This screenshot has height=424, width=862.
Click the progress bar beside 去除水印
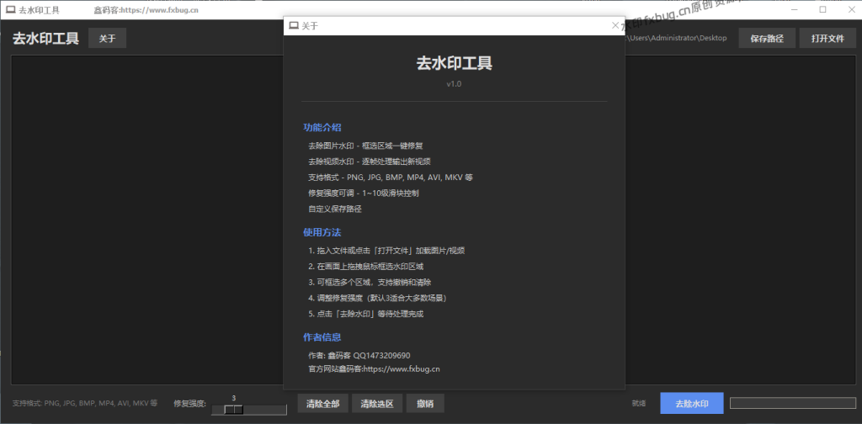(793, 403)
